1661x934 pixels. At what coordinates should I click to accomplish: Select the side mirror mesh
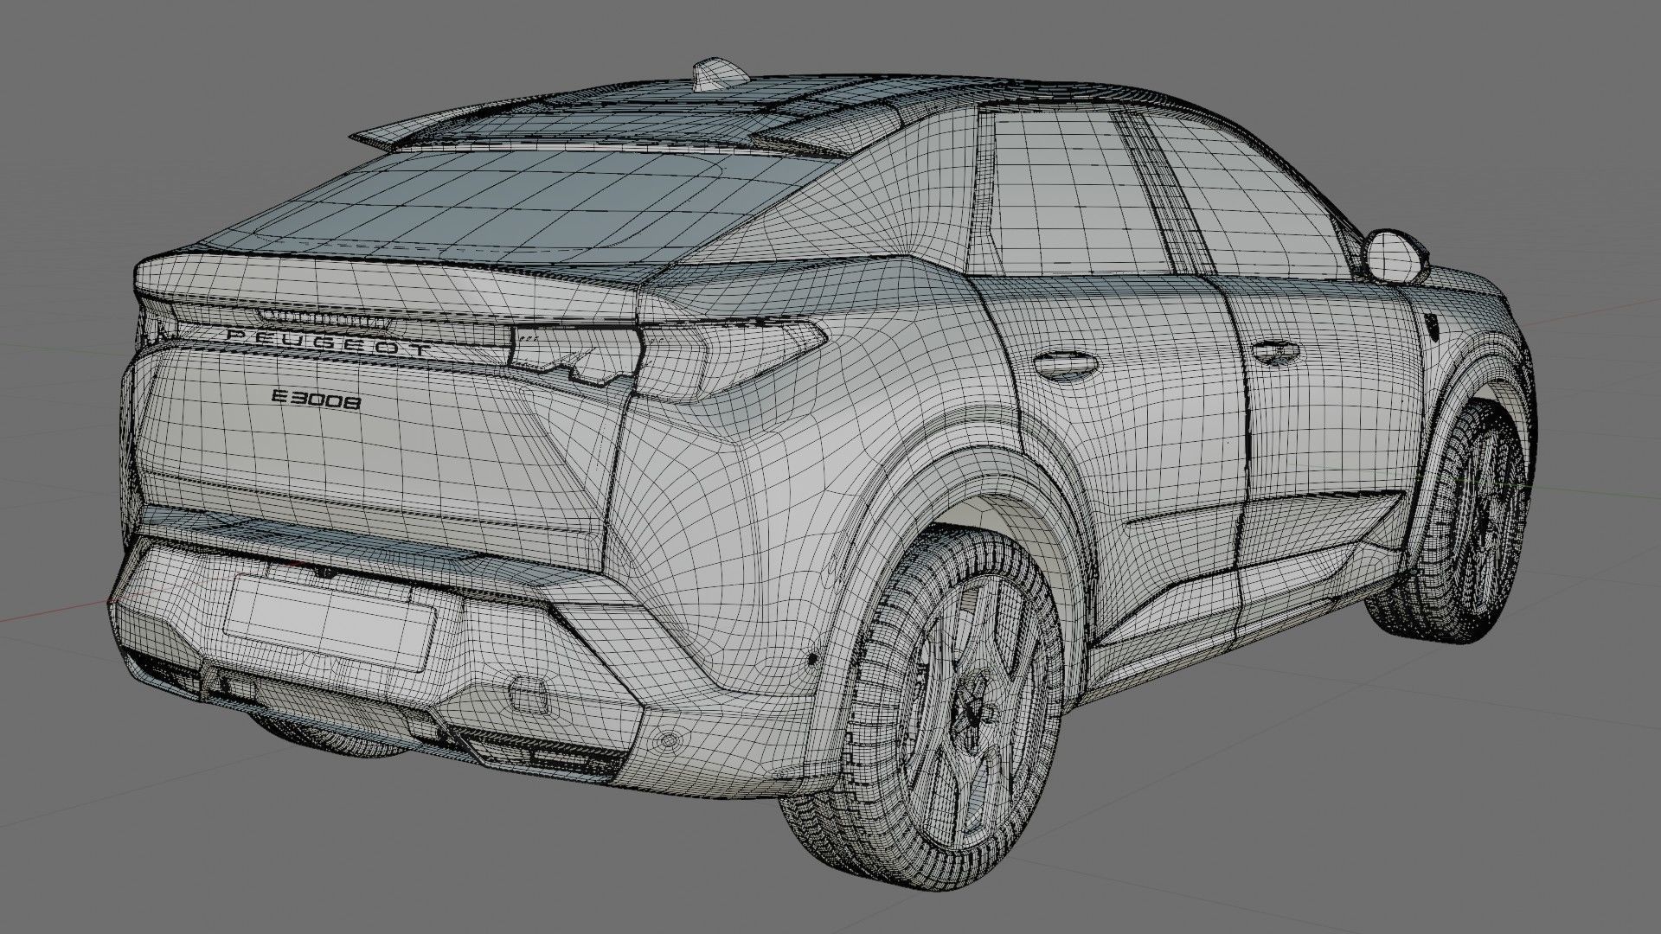pos(1395,254)
